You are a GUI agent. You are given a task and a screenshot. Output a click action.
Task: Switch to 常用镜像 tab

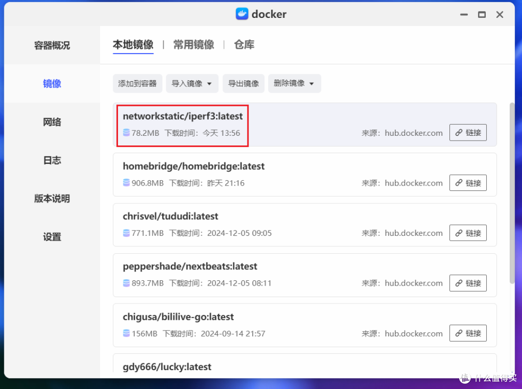click(194, 44)
